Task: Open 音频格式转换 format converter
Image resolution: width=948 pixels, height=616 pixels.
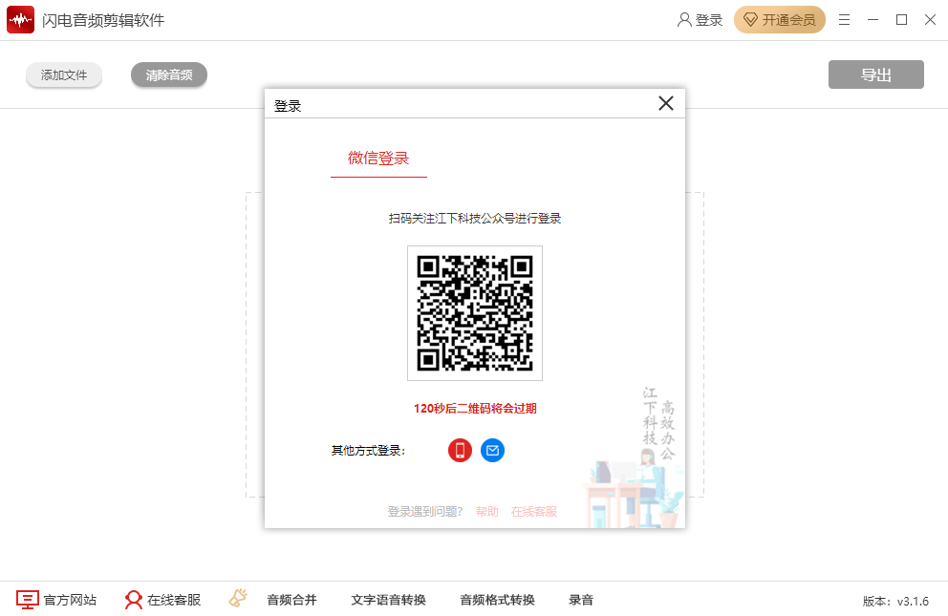Action: point(497,599)
